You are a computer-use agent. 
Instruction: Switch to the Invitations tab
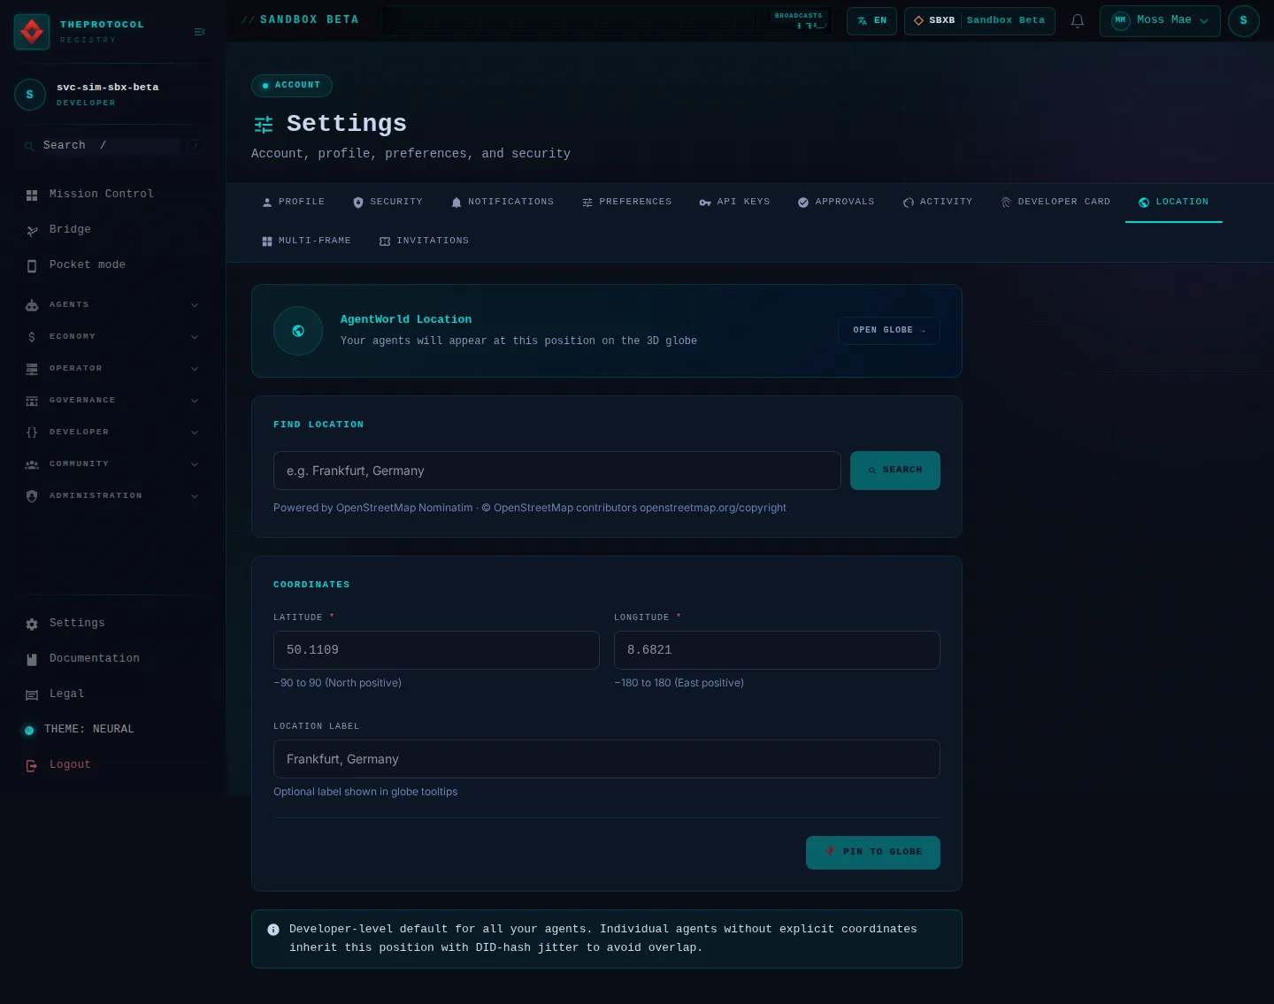tap(424, 241)
